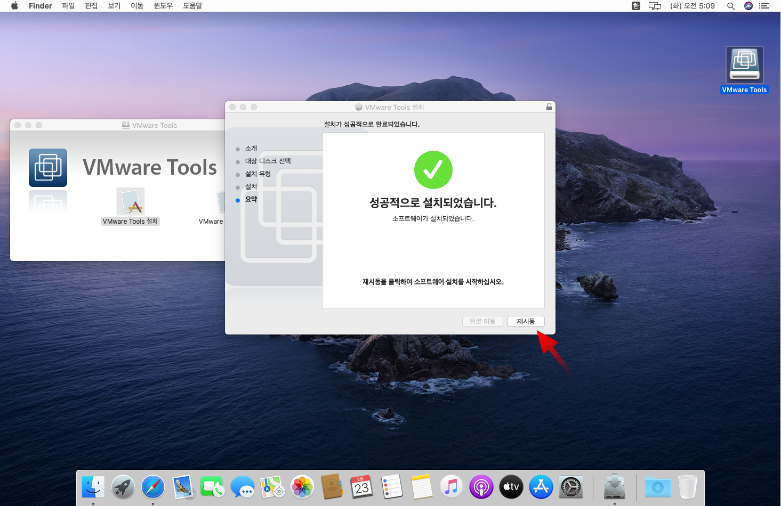Viewport: 781px width, 506px height.
Task: Select the VMware Tools 설치 package icon
Action: (x=131, y=201)
